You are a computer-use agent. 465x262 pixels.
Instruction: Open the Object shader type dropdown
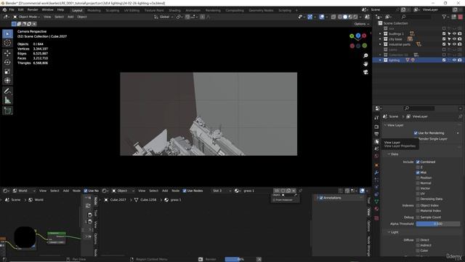point(123,191)
